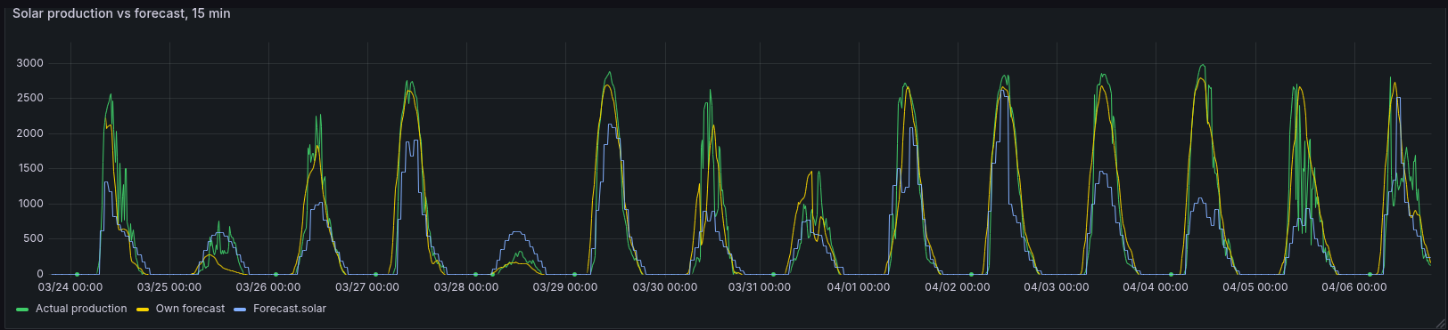Click the 04/05 00:00 x-axis label
This screenshot has width=1448, height=330.
pos(1255,287)
